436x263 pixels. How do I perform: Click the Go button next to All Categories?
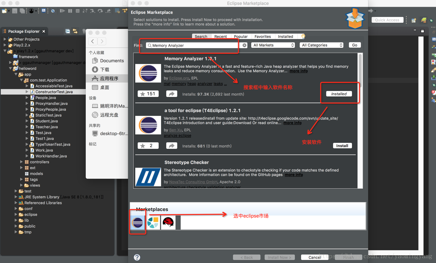click(x=354, y=45)
